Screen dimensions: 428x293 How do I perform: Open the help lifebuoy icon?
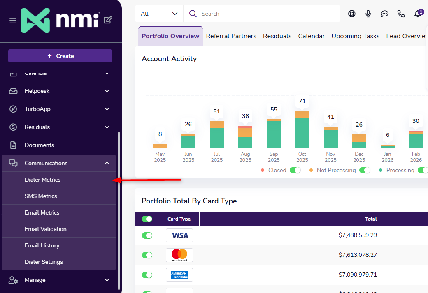click(x=351, y=14)
